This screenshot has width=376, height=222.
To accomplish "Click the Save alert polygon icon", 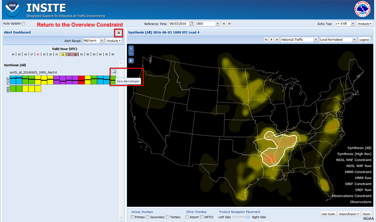I will point(114,72).
